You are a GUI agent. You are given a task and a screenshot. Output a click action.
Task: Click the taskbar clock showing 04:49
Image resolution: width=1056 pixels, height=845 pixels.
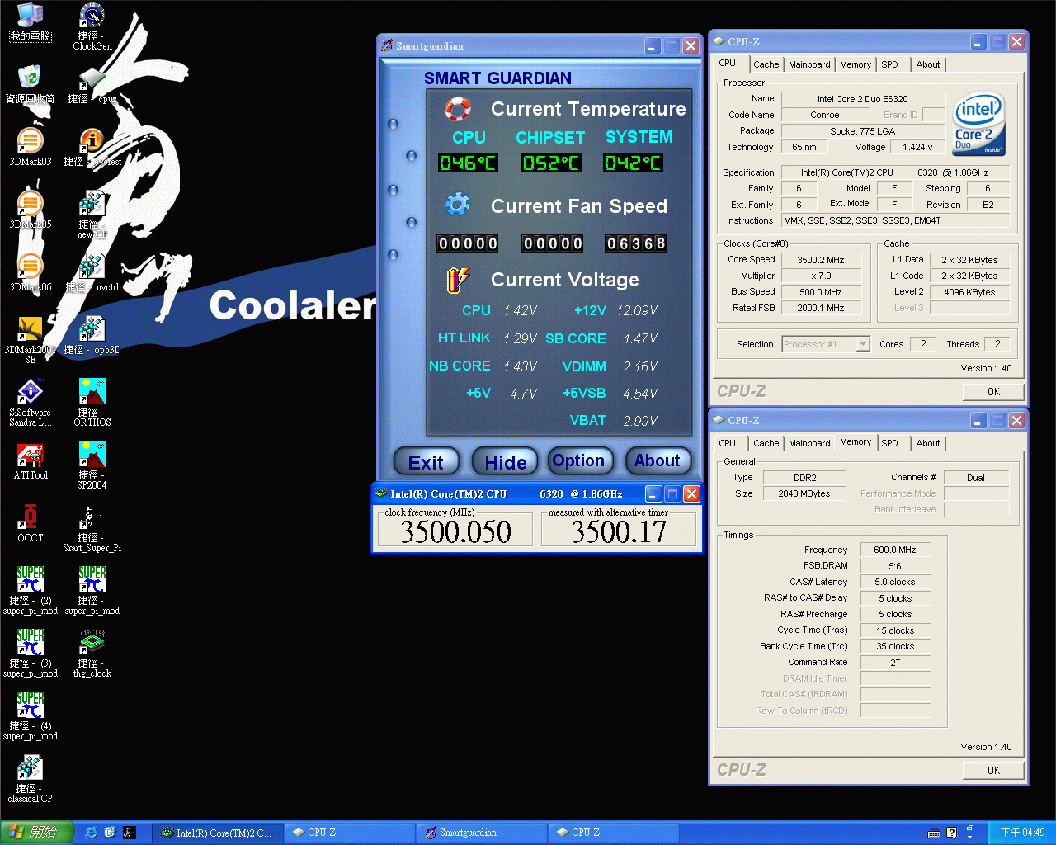click(x=1022, y=833)
